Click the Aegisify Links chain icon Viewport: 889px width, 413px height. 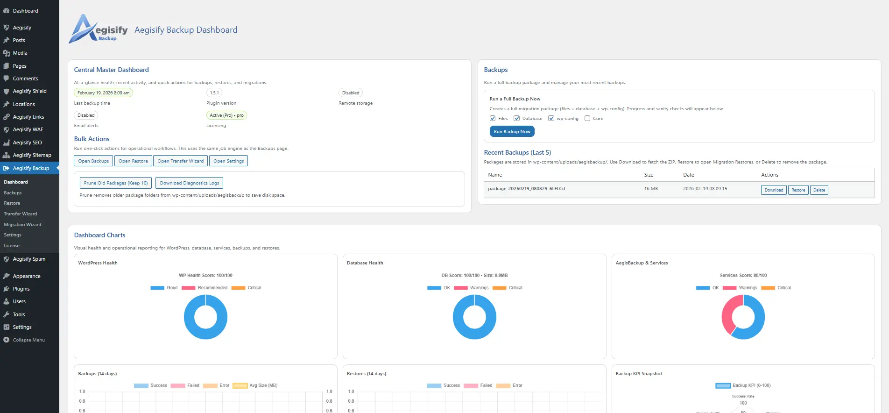(x=7, y=117)
